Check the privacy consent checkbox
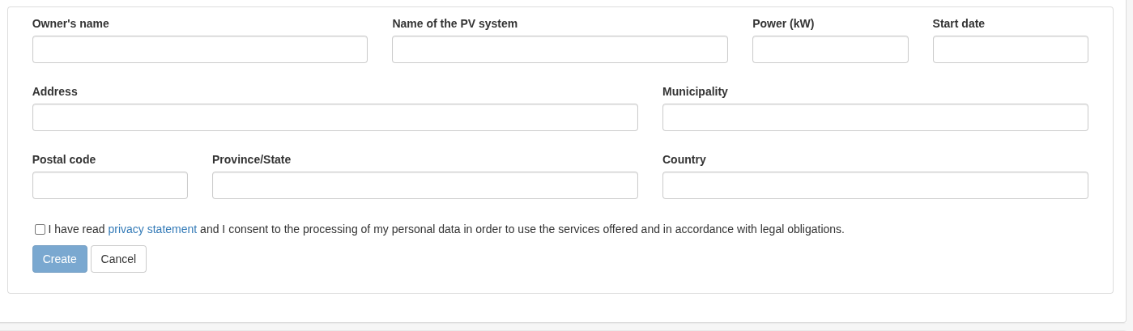This screenshot has height=331, width=1133. (40, 229)
